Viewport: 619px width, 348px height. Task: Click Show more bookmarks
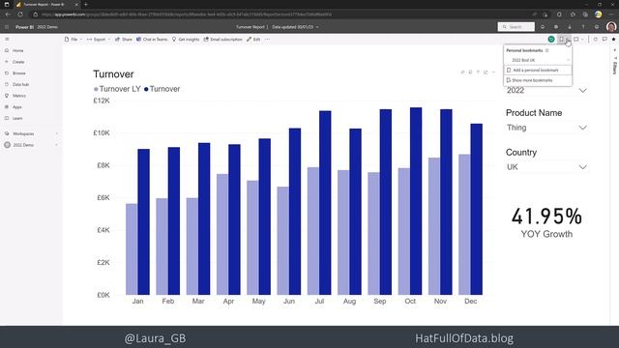pos(538,80)
